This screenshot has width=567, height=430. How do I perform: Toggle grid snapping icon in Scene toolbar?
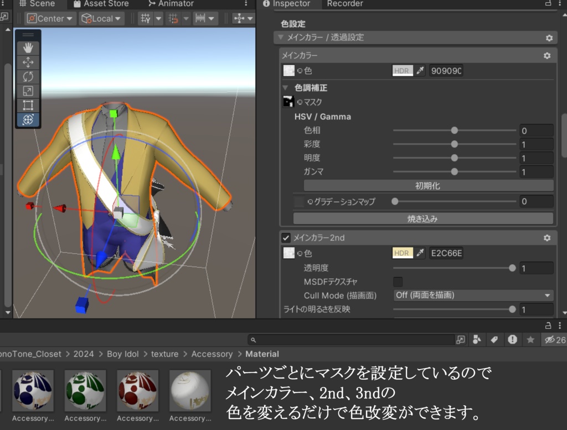point(173,18)
